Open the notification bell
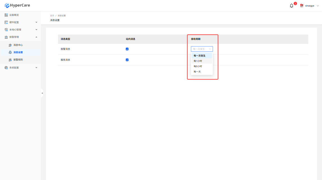Viewport: 322px width, 180px height. [291, 6]
